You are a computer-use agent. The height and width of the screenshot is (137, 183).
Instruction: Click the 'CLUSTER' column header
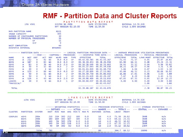tap(13, 112)
